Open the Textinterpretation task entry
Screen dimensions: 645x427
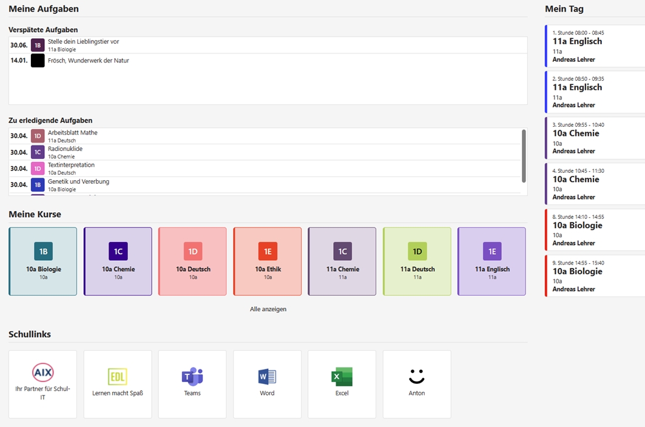tap(265, 169)
